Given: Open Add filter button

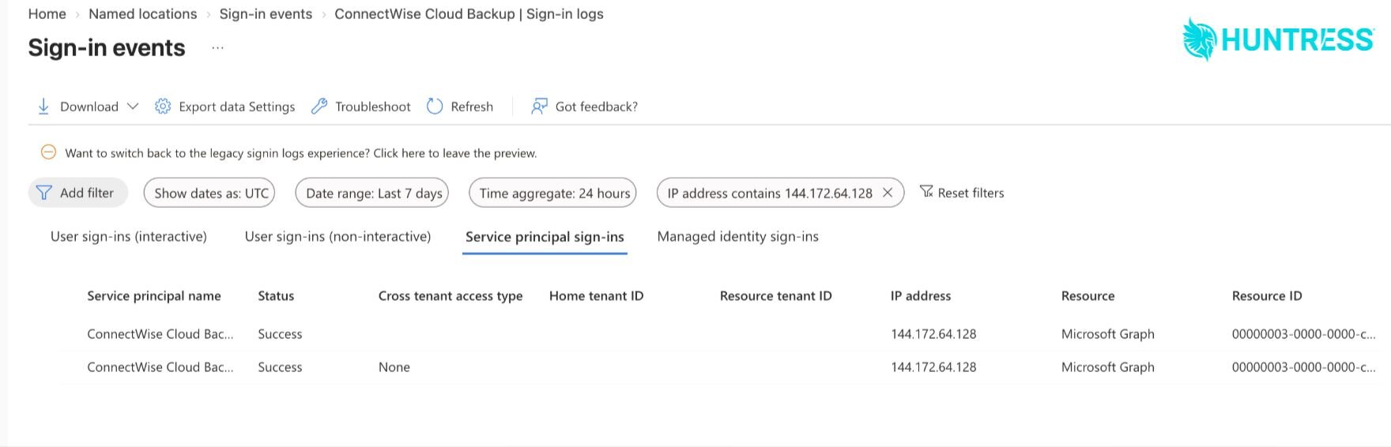Looking at the screenshot, I should click(78, 193).
